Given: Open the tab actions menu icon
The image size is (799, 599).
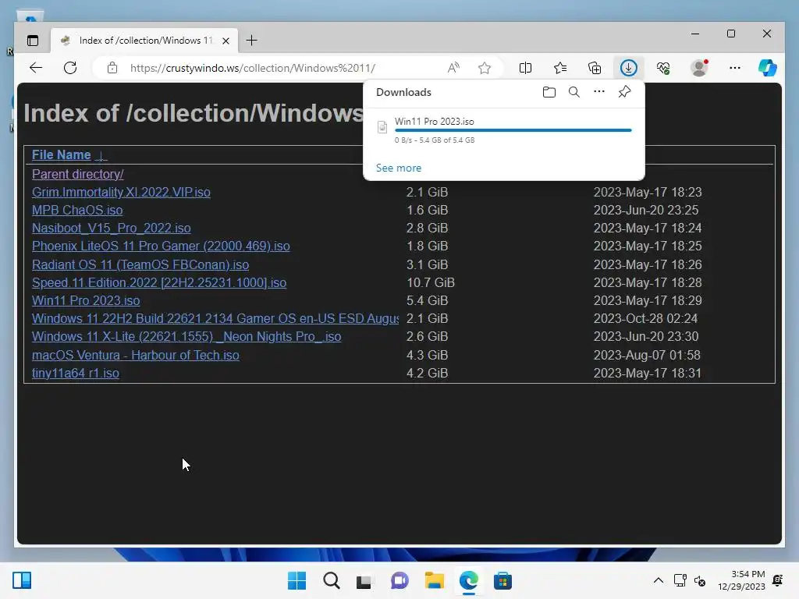Looking at the screenshot, I should [x=33, y=41].
